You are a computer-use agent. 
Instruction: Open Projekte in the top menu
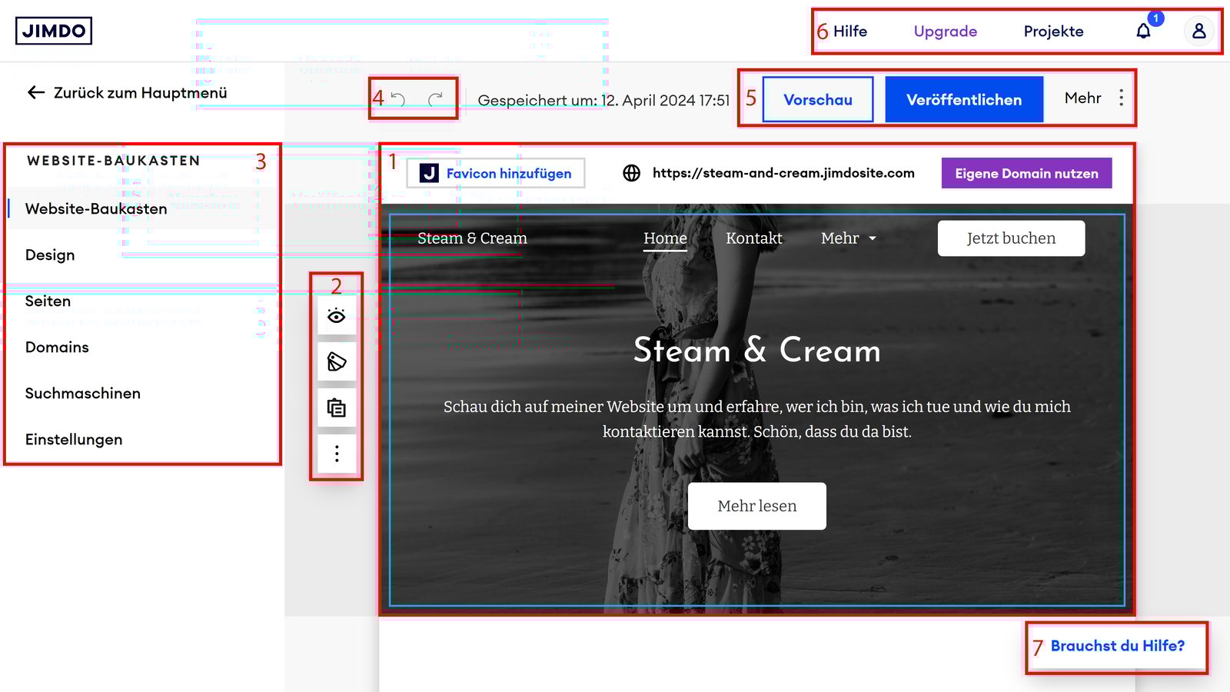click(1052, 31)
